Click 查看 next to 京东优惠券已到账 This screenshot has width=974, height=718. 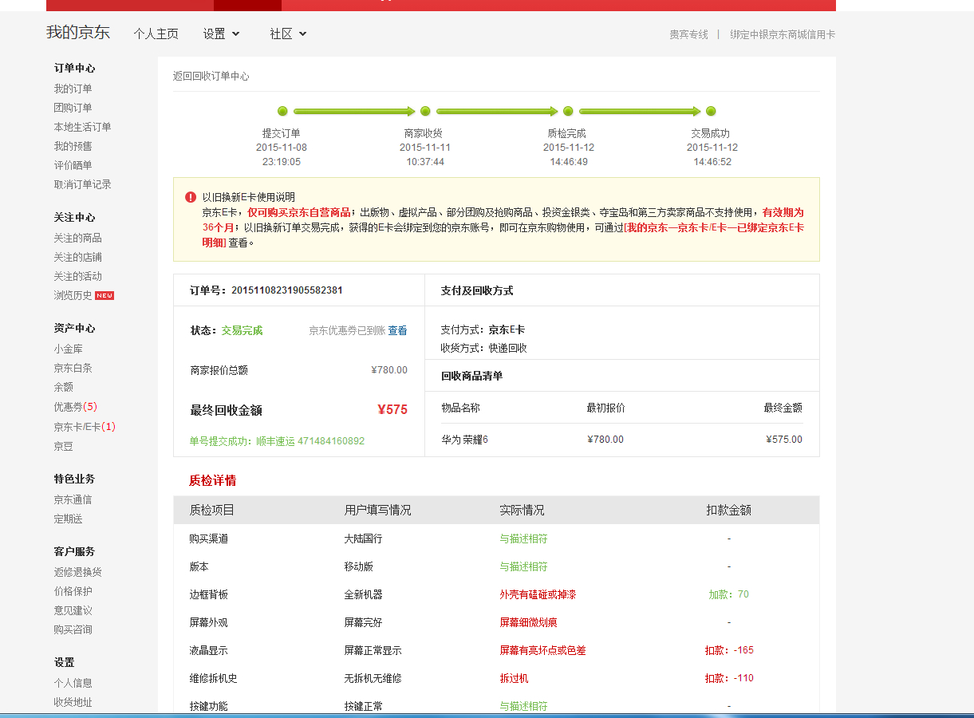pyautogui.click(x=397, y=330)
